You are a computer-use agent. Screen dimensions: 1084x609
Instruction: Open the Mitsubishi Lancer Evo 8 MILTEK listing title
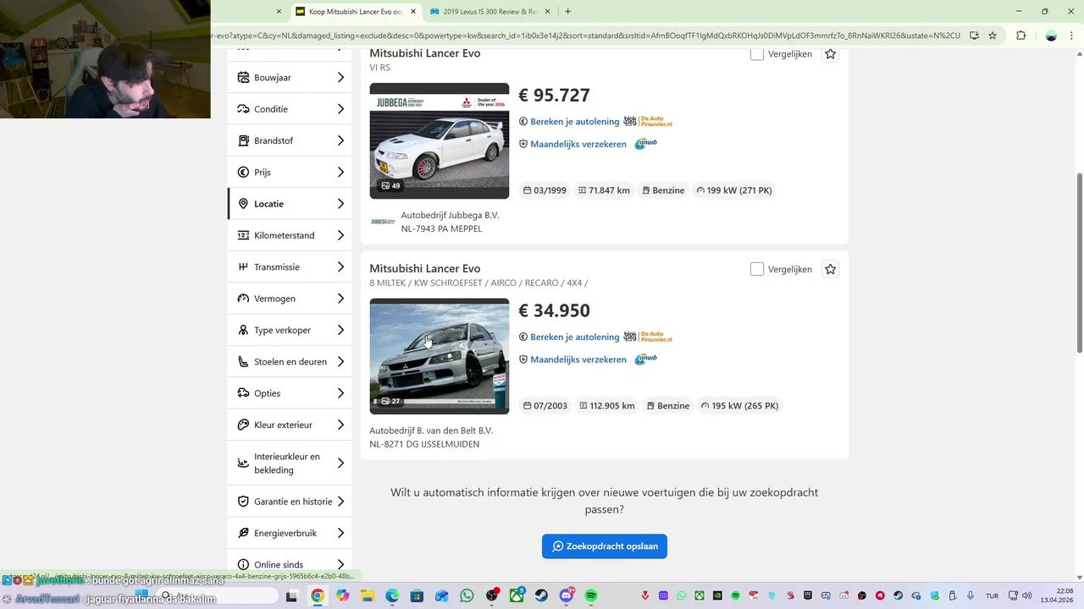coord(424,269)
